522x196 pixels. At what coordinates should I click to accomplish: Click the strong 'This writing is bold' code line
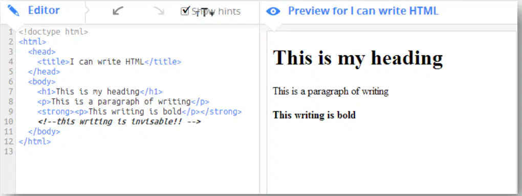pyautogui.click(x=140, y=112)
